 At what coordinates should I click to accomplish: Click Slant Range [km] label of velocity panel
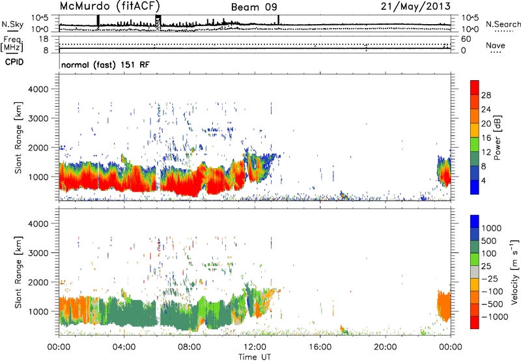click(x=18, y=272)
